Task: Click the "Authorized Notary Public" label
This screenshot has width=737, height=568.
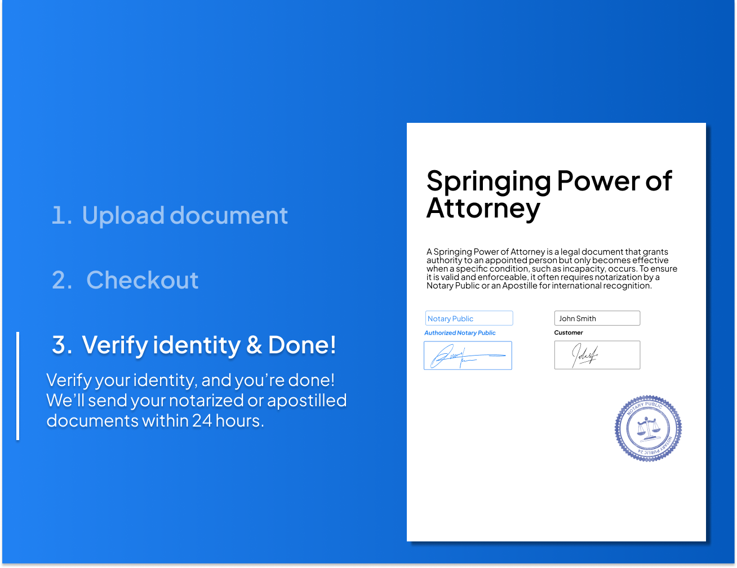Action: click(460, 333)
